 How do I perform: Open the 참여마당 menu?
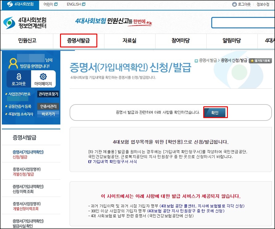tap(181, 41)
